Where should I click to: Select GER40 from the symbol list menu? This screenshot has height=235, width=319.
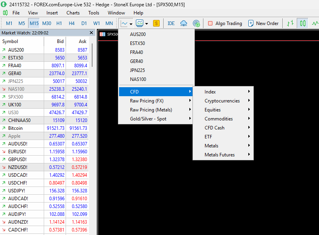(x=137, y=61)
